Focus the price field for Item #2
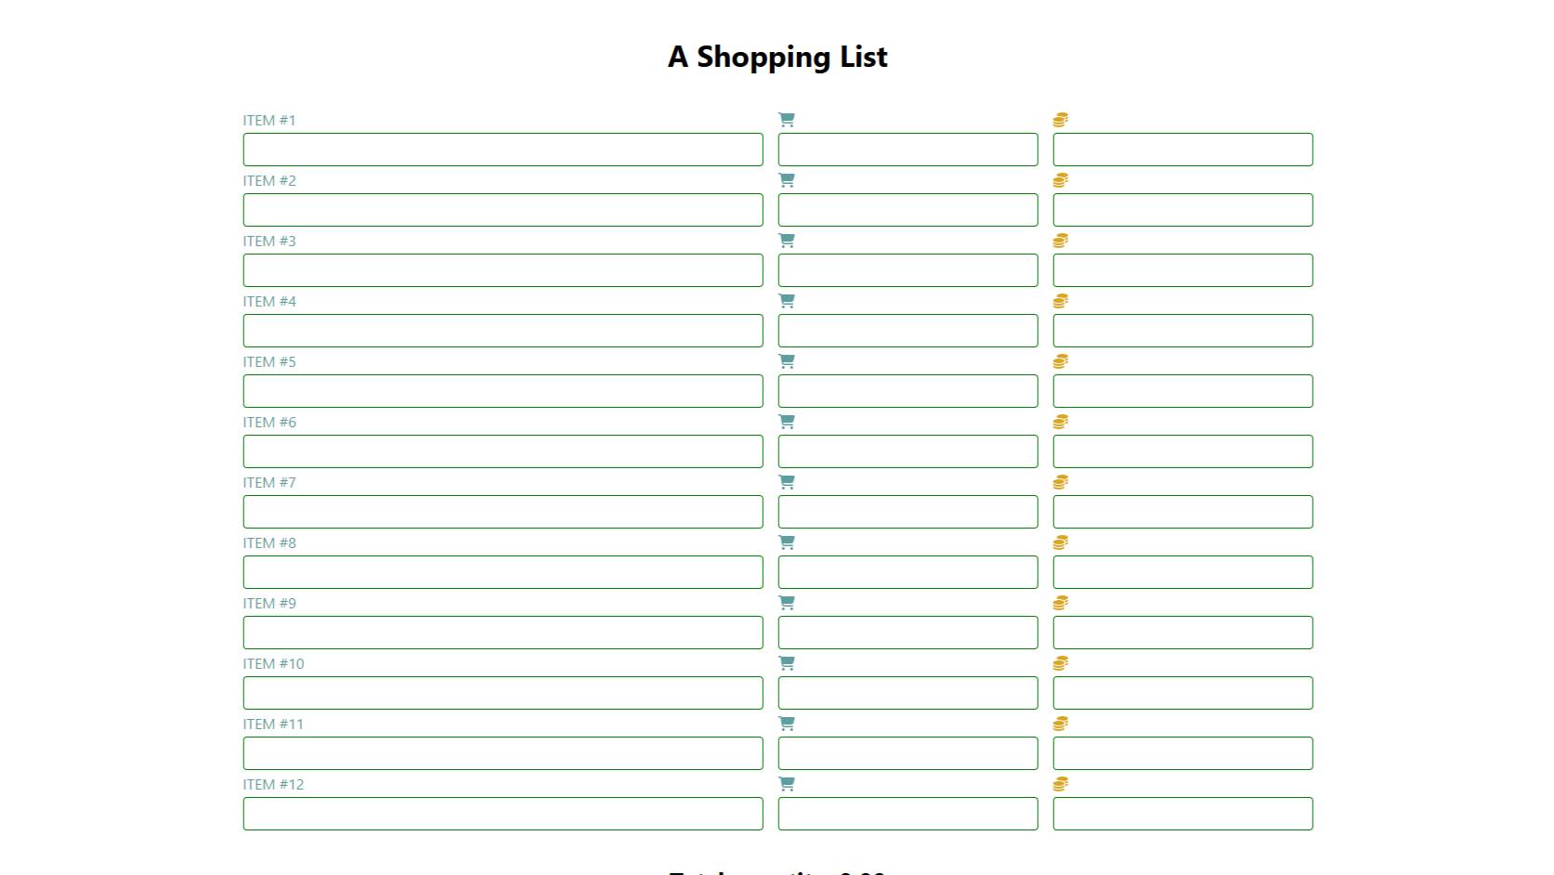 tap(1182, 210)
